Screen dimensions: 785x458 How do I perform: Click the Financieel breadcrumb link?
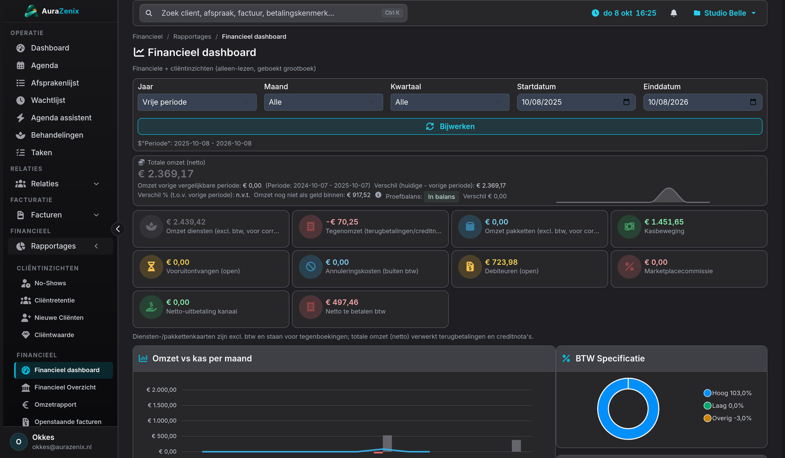coord(148,37)
